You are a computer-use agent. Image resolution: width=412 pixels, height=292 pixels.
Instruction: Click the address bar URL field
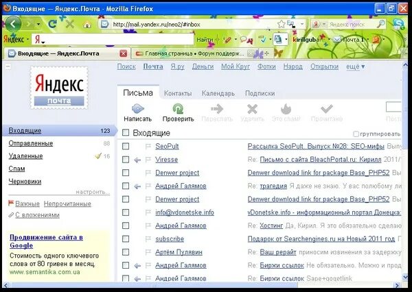pos(194,25)
